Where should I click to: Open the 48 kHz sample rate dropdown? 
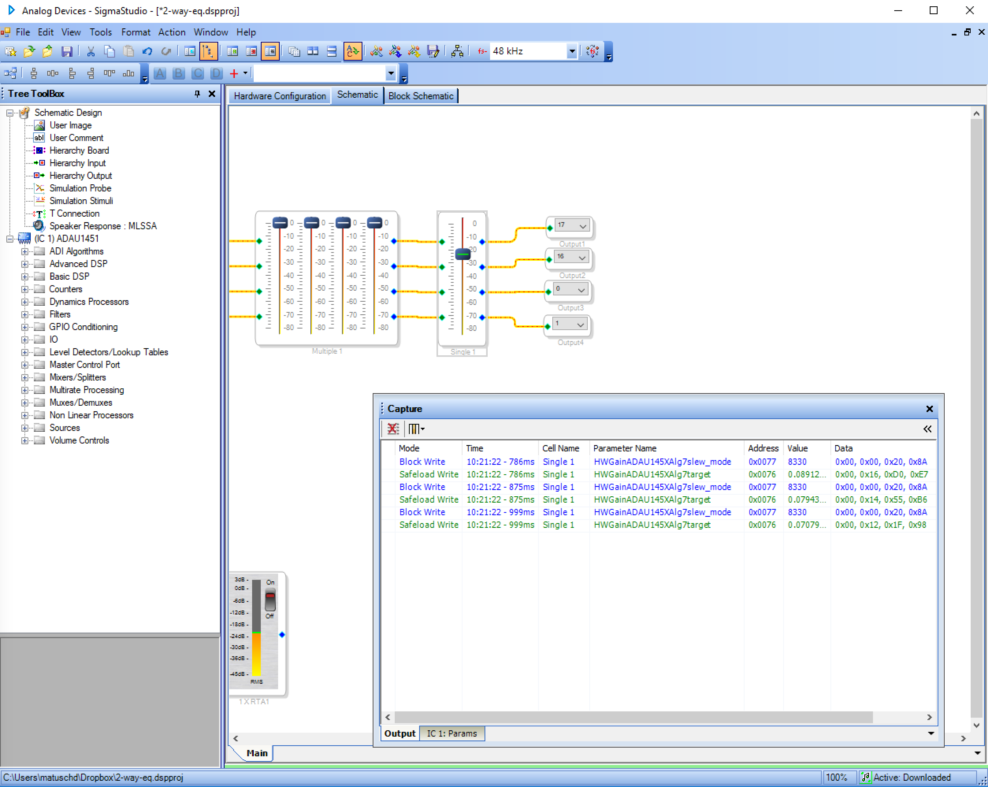point(572,51)
